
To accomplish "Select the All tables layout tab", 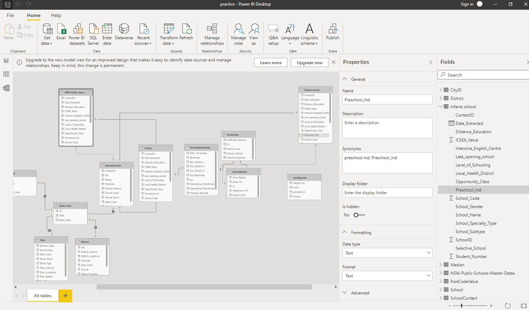I will [x=43, y=296].
